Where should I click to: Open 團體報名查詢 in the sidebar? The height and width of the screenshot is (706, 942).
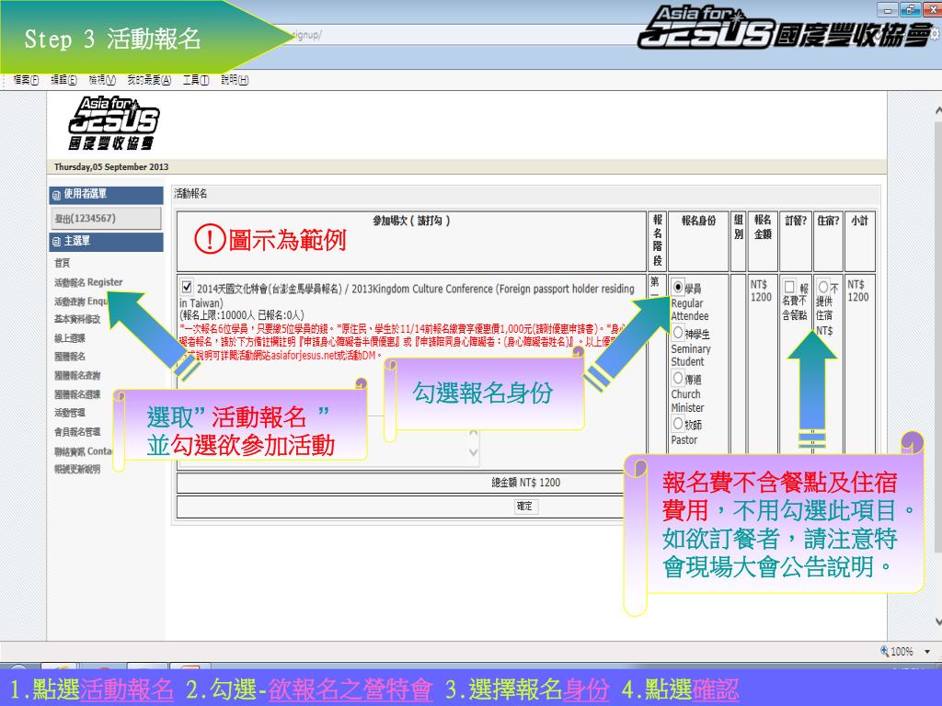coord(77,376)
